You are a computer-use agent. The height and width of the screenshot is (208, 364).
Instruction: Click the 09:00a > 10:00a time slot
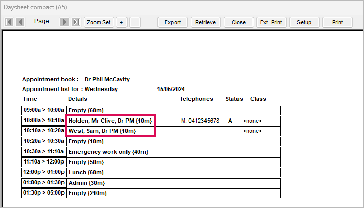[44, 110]
